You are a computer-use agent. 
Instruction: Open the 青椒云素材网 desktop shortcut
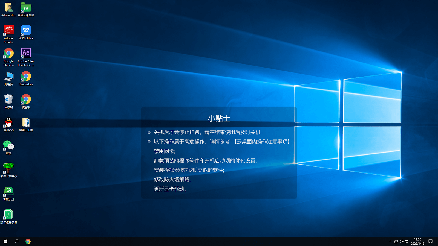[x=26, y=10]
